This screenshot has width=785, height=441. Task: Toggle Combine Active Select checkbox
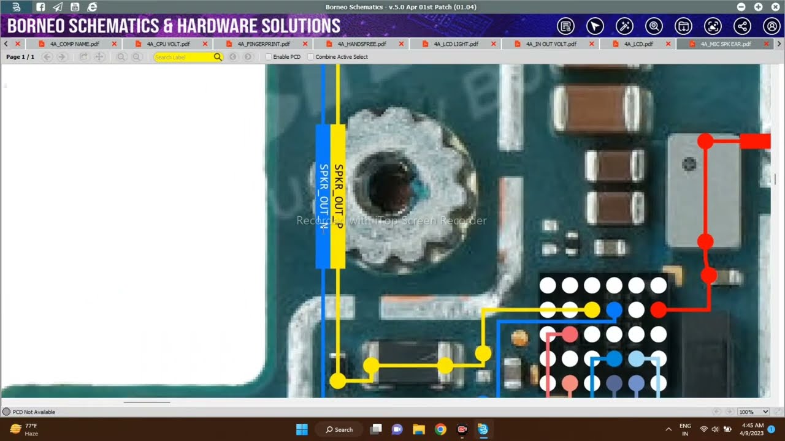coord(310,57)
